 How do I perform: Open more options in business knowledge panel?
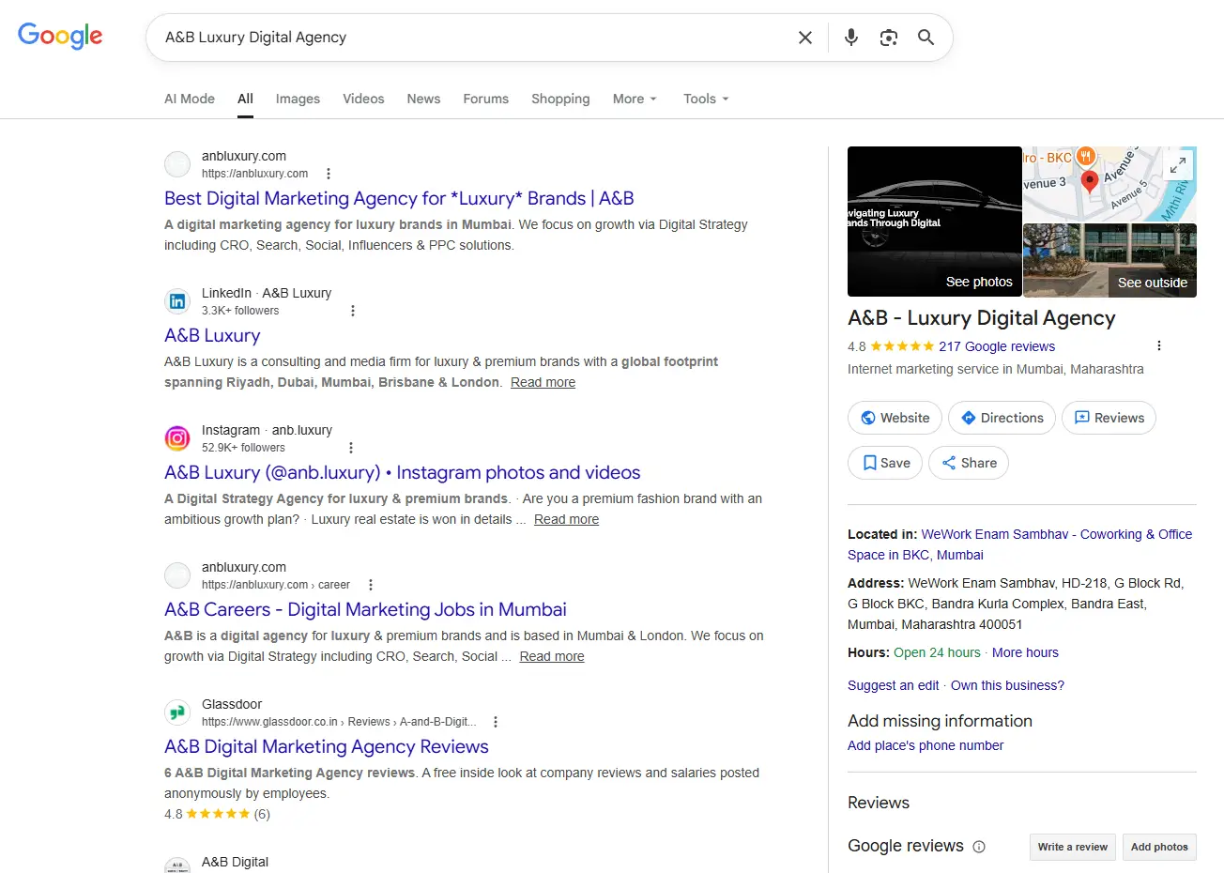1159,345
